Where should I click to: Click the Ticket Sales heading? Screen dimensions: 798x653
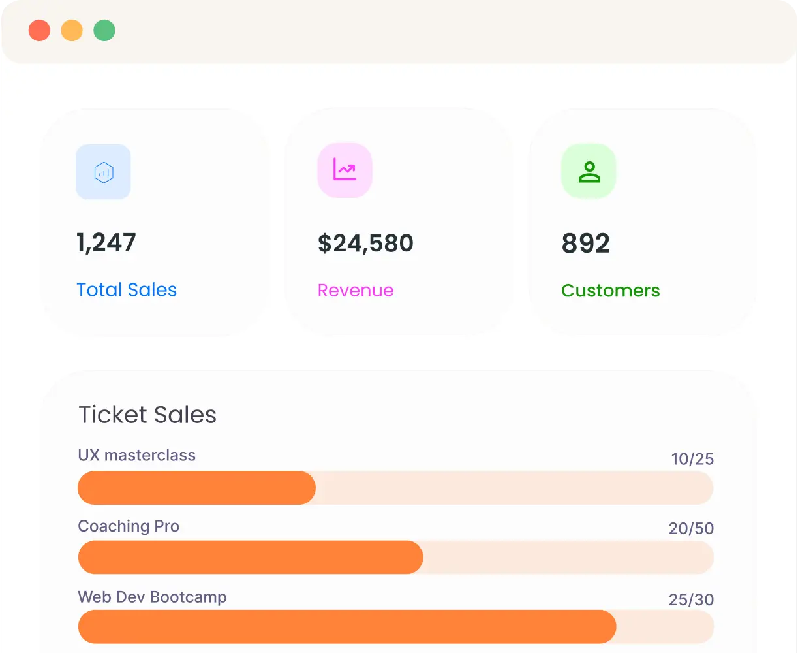point(147,415)
